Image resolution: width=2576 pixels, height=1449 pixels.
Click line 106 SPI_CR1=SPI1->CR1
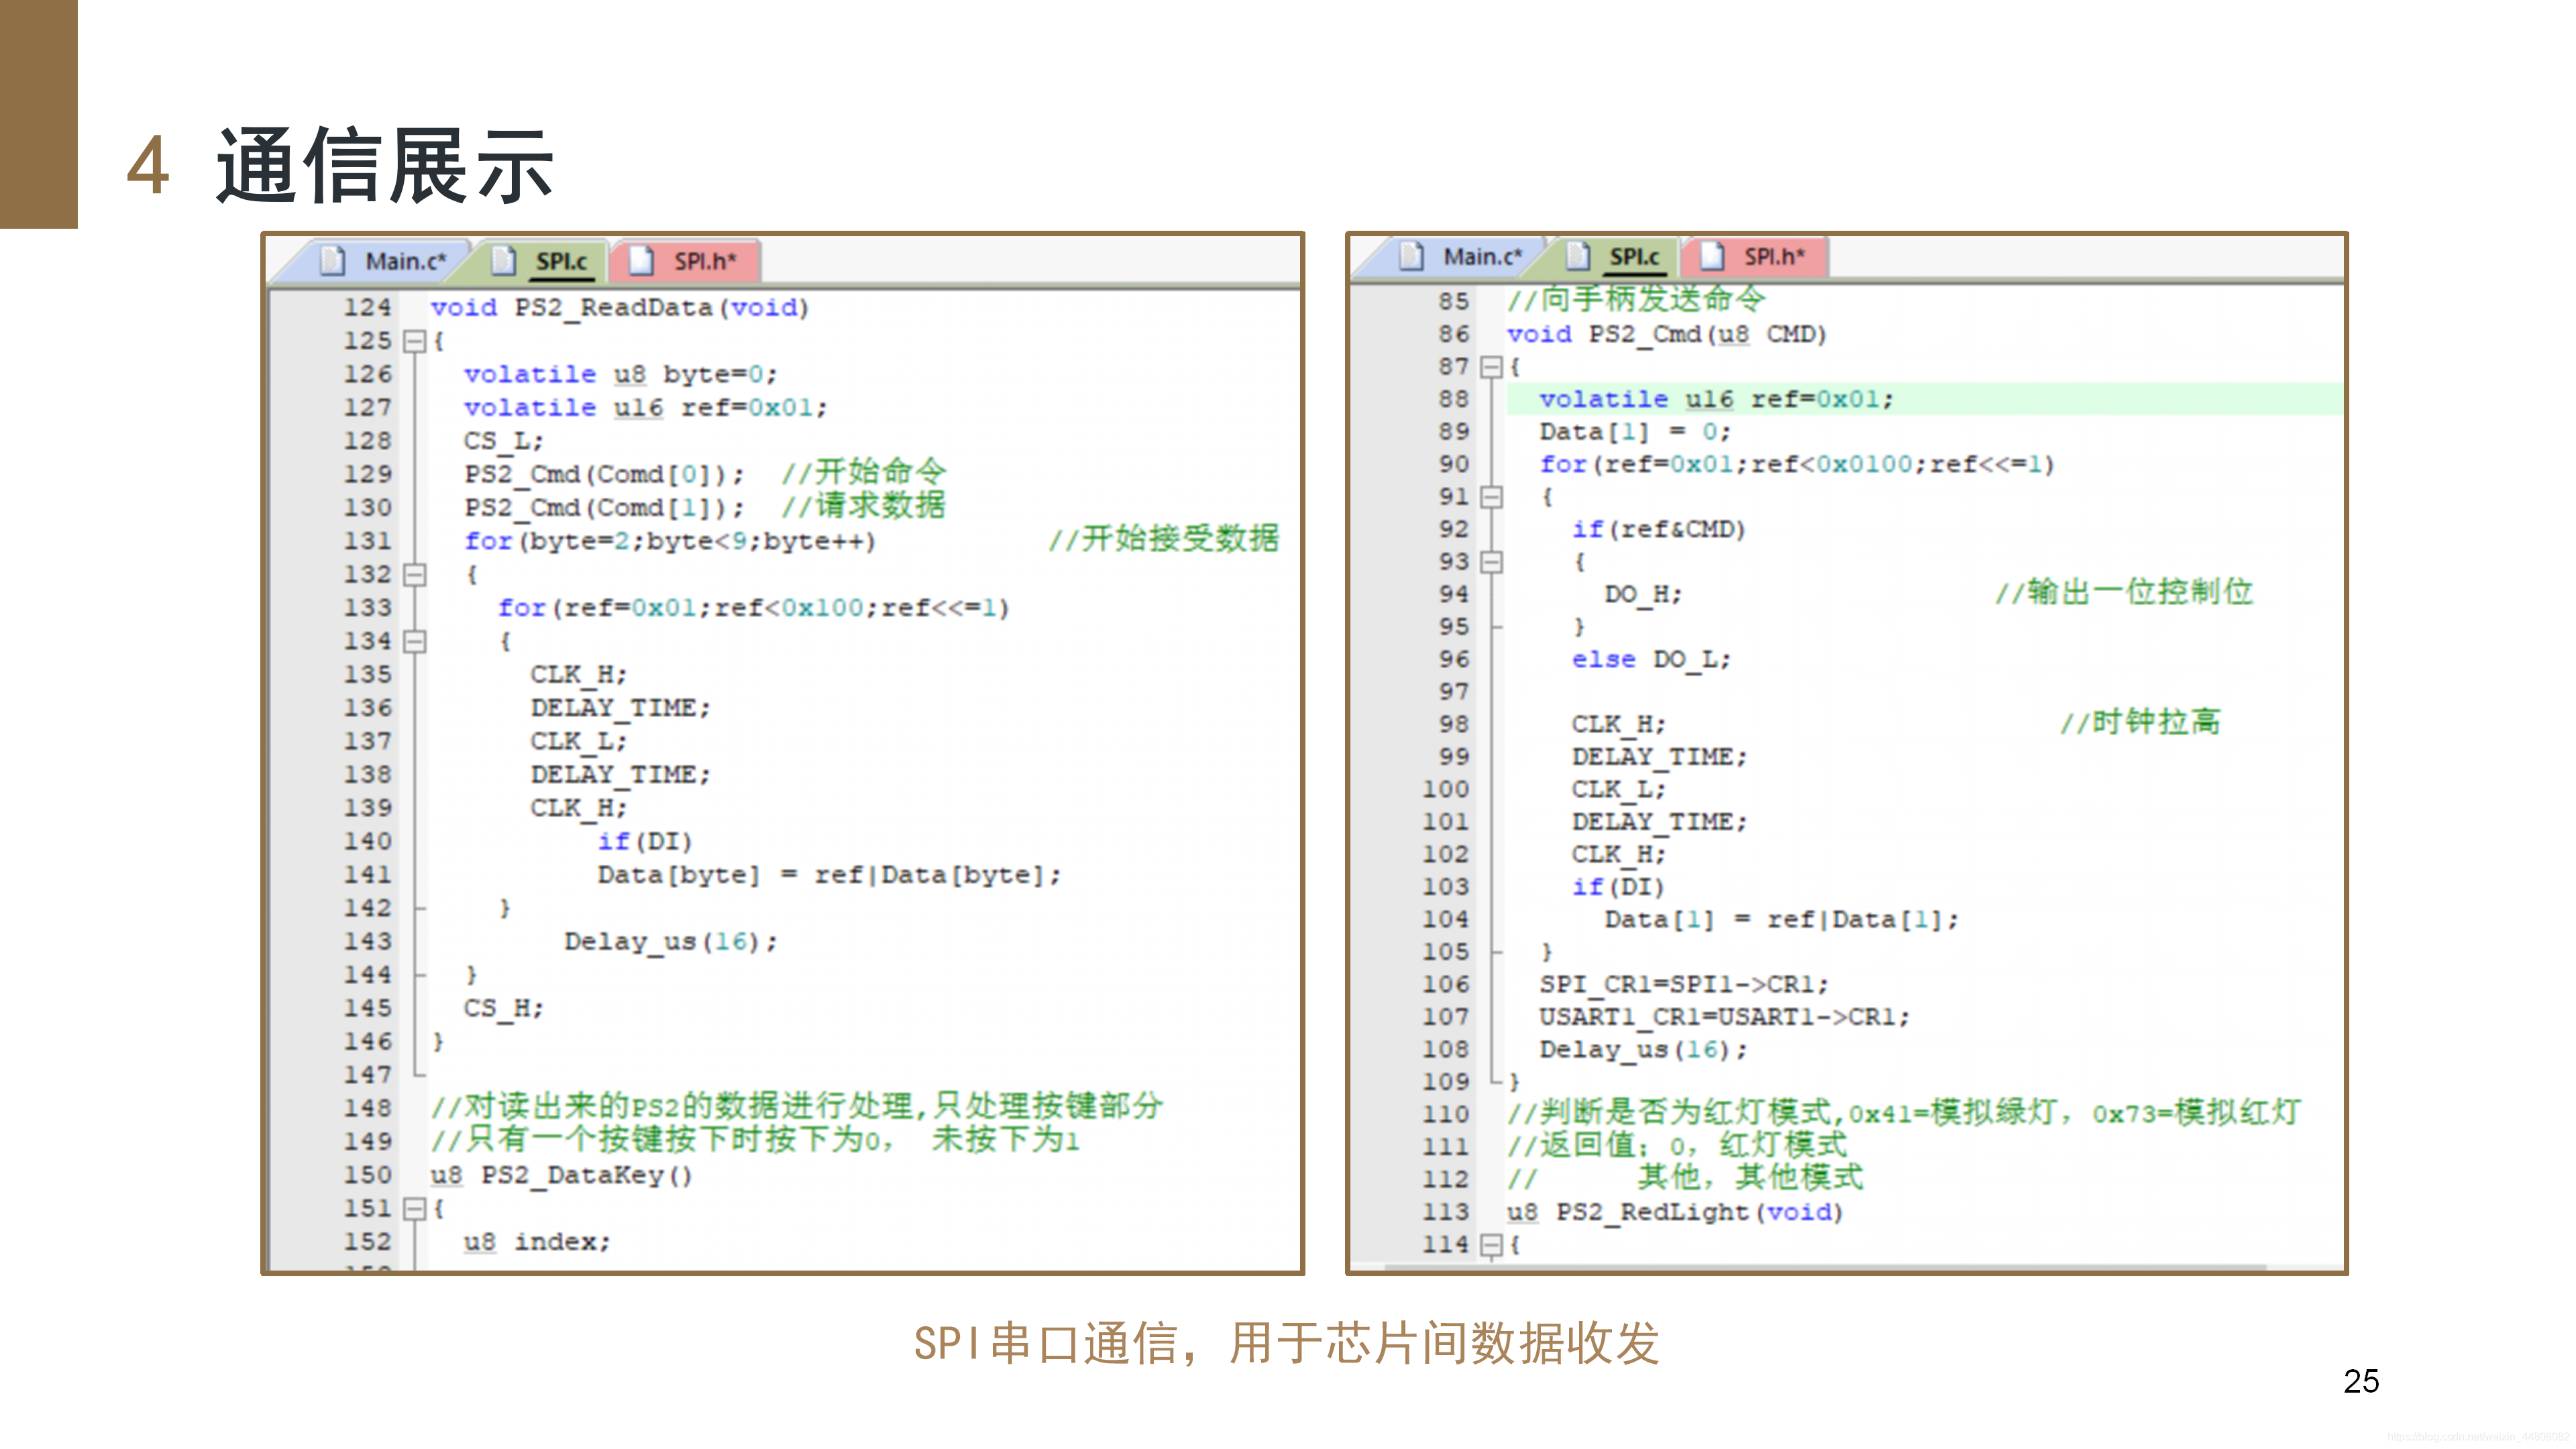[x=1684, y=984]
